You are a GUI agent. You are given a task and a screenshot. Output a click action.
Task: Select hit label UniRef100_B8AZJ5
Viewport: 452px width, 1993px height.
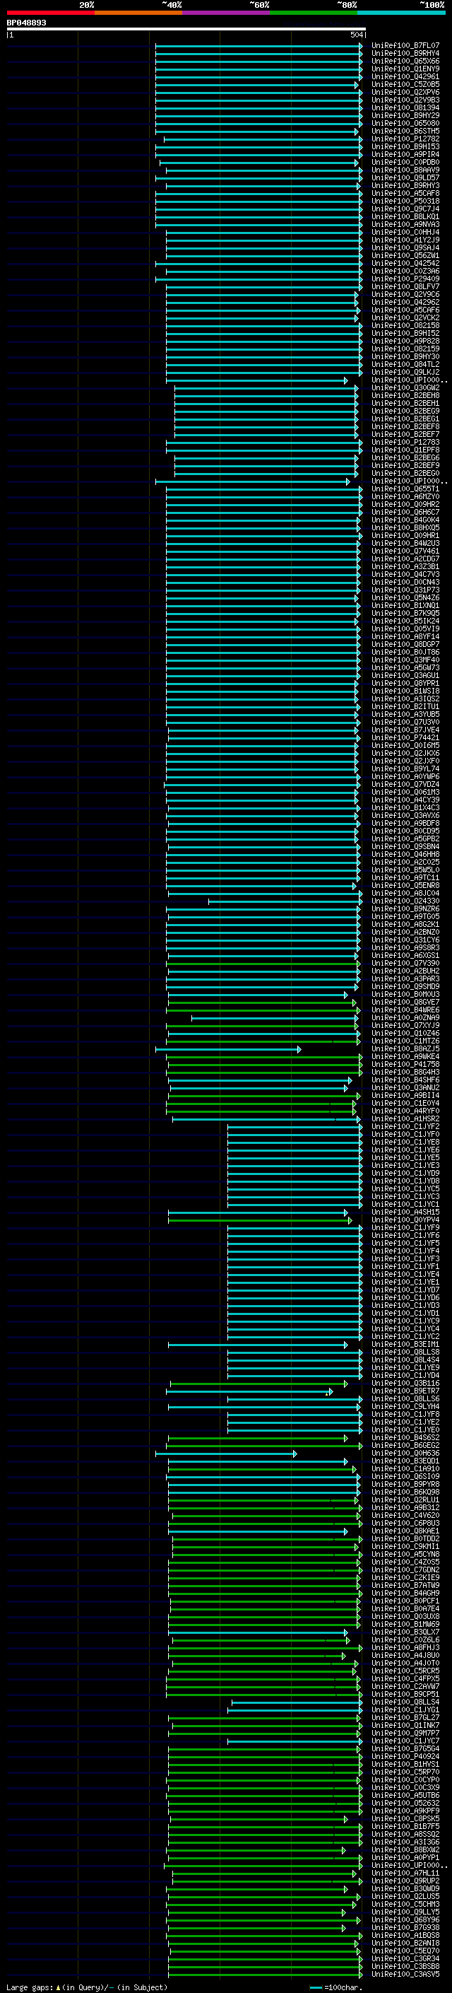[405, 1048]
